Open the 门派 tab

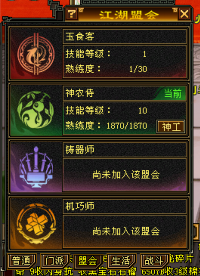pyautogui.click(x=55, y=261)
